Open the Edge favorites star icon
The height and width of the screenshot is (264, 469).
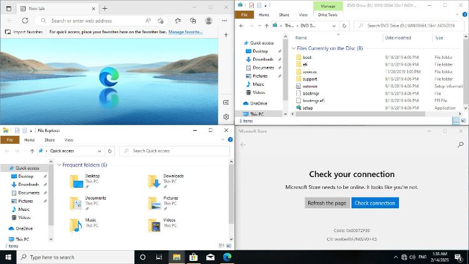(178, 21)
